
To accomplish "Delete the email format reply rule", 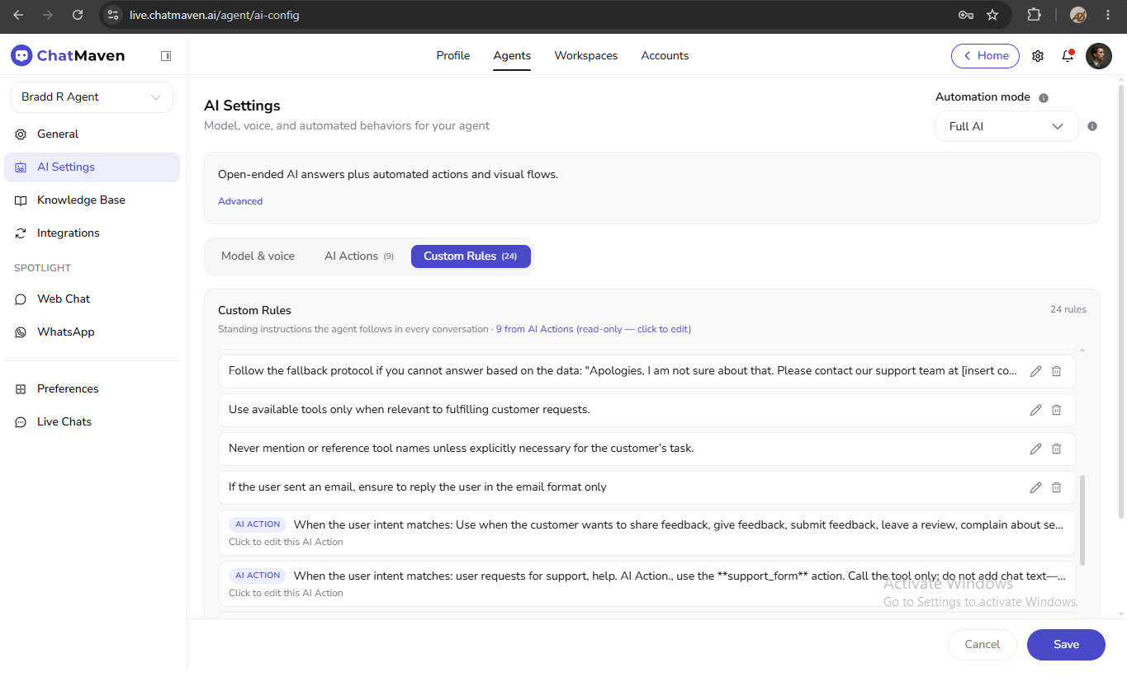I will (x=1056, y=487).
